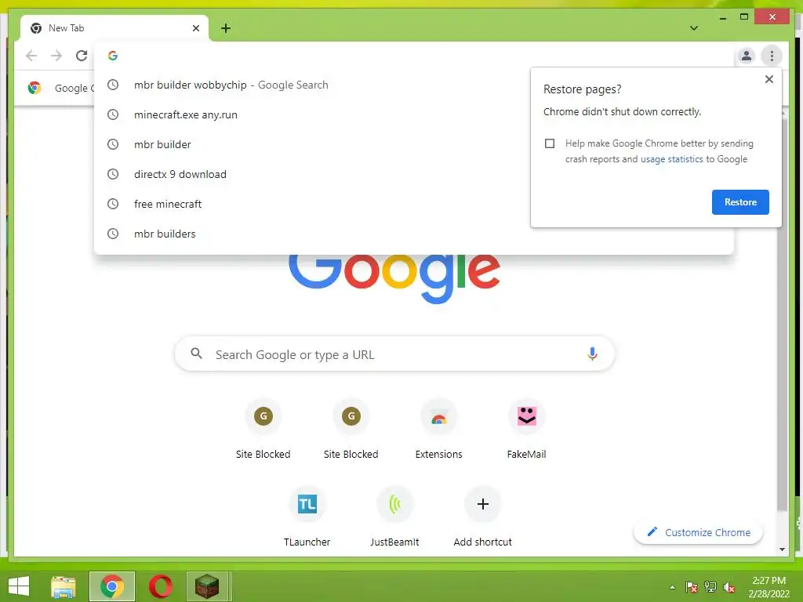Focus the Search Google or type a URL box
Screen dimensions: 803x602
394,354
